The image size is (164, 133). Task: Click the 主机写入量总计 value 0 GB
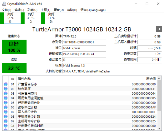(149, 42)
